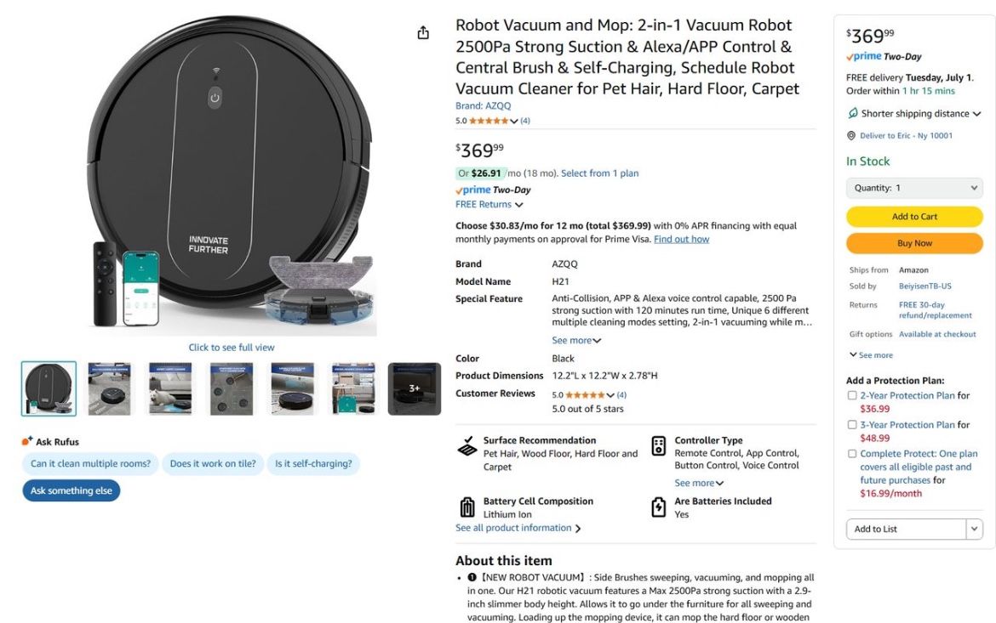
Task: Check the Complete Protect plan option
Action: [x=852, y=453]
